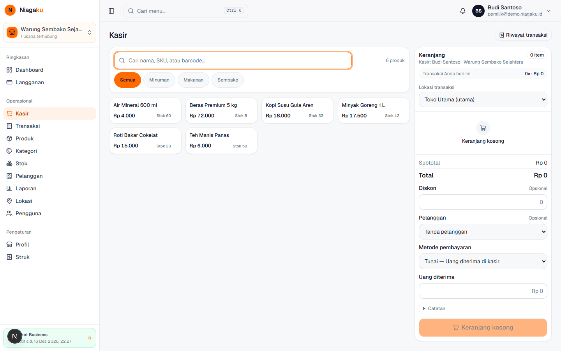561x351 pixels.
Task: Open the Pengguna users page
Action: [49, 213]
